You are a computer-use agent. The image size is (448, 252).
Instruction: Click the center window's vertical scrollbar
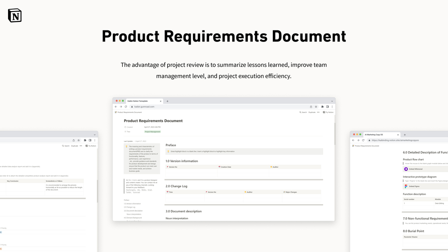pos(334,134)
